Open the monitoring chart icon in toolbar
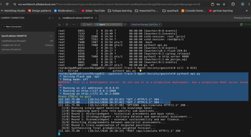Viewport: 251px width, 137px height. pyautogui.click(x=60, y=25)
